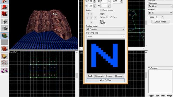Click the shift X input field
This screenshot has width=173, height=97.
(x=104, y=1)
